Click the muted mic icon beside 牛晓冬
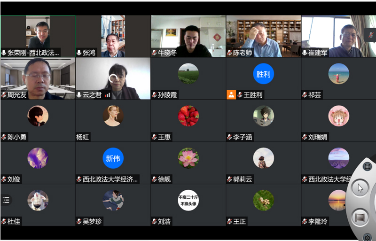The height and width of the screenshot is (241, 376). 154,53
